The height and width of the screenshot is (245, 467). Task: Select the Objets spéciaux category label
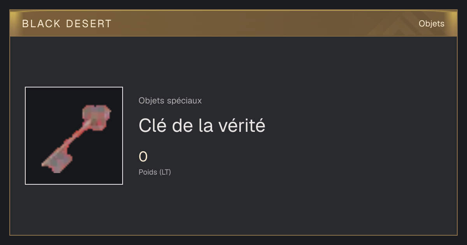(x=170, y=101)
